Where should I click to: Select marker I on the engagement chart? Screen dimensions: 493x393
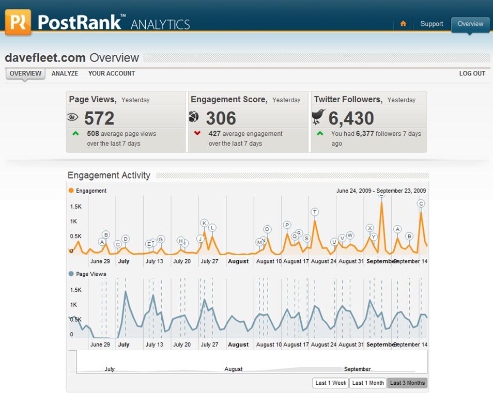click(185, 243)
